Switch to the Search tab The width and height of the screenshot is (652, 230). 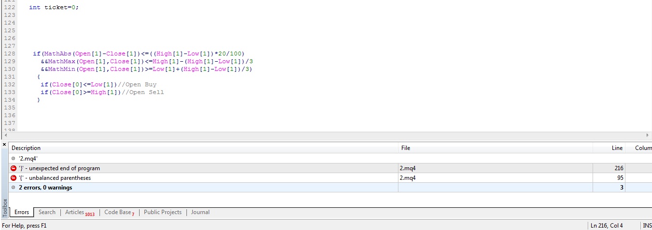click(x=47, y=212)
